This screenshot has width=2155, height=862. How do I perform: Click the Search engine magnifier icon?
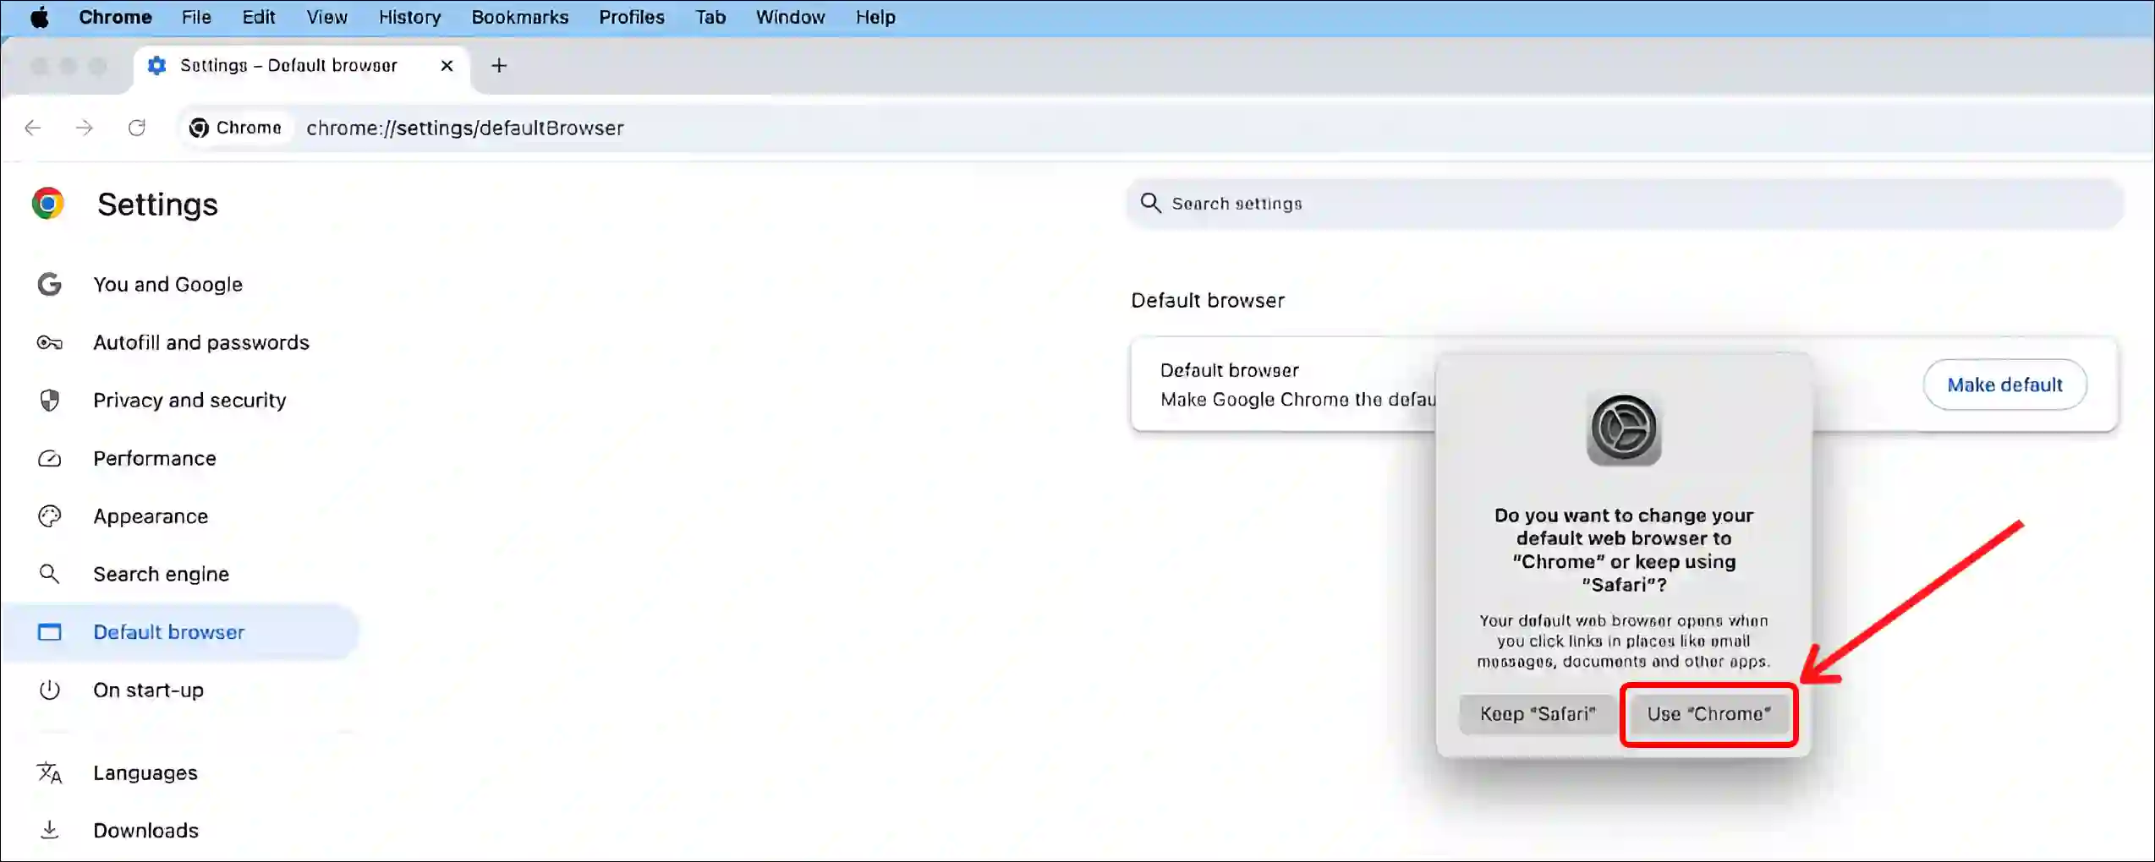[49, 574]
